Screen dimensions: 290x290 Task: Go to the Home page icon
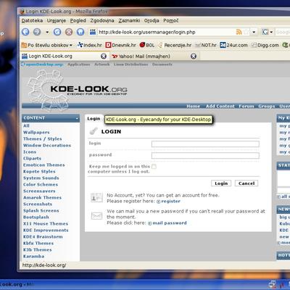[x=80, y=32]
